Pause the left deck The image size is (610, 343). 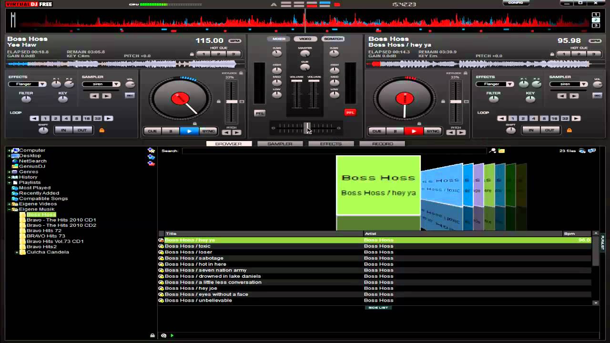(171, 131)
